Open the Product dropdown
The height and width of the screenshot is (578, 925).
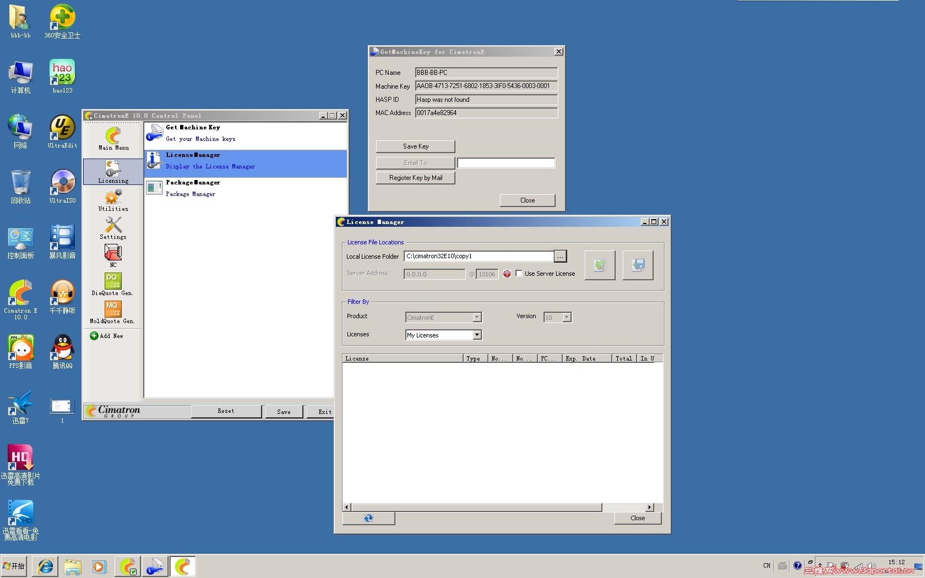(x=444, y=318)
